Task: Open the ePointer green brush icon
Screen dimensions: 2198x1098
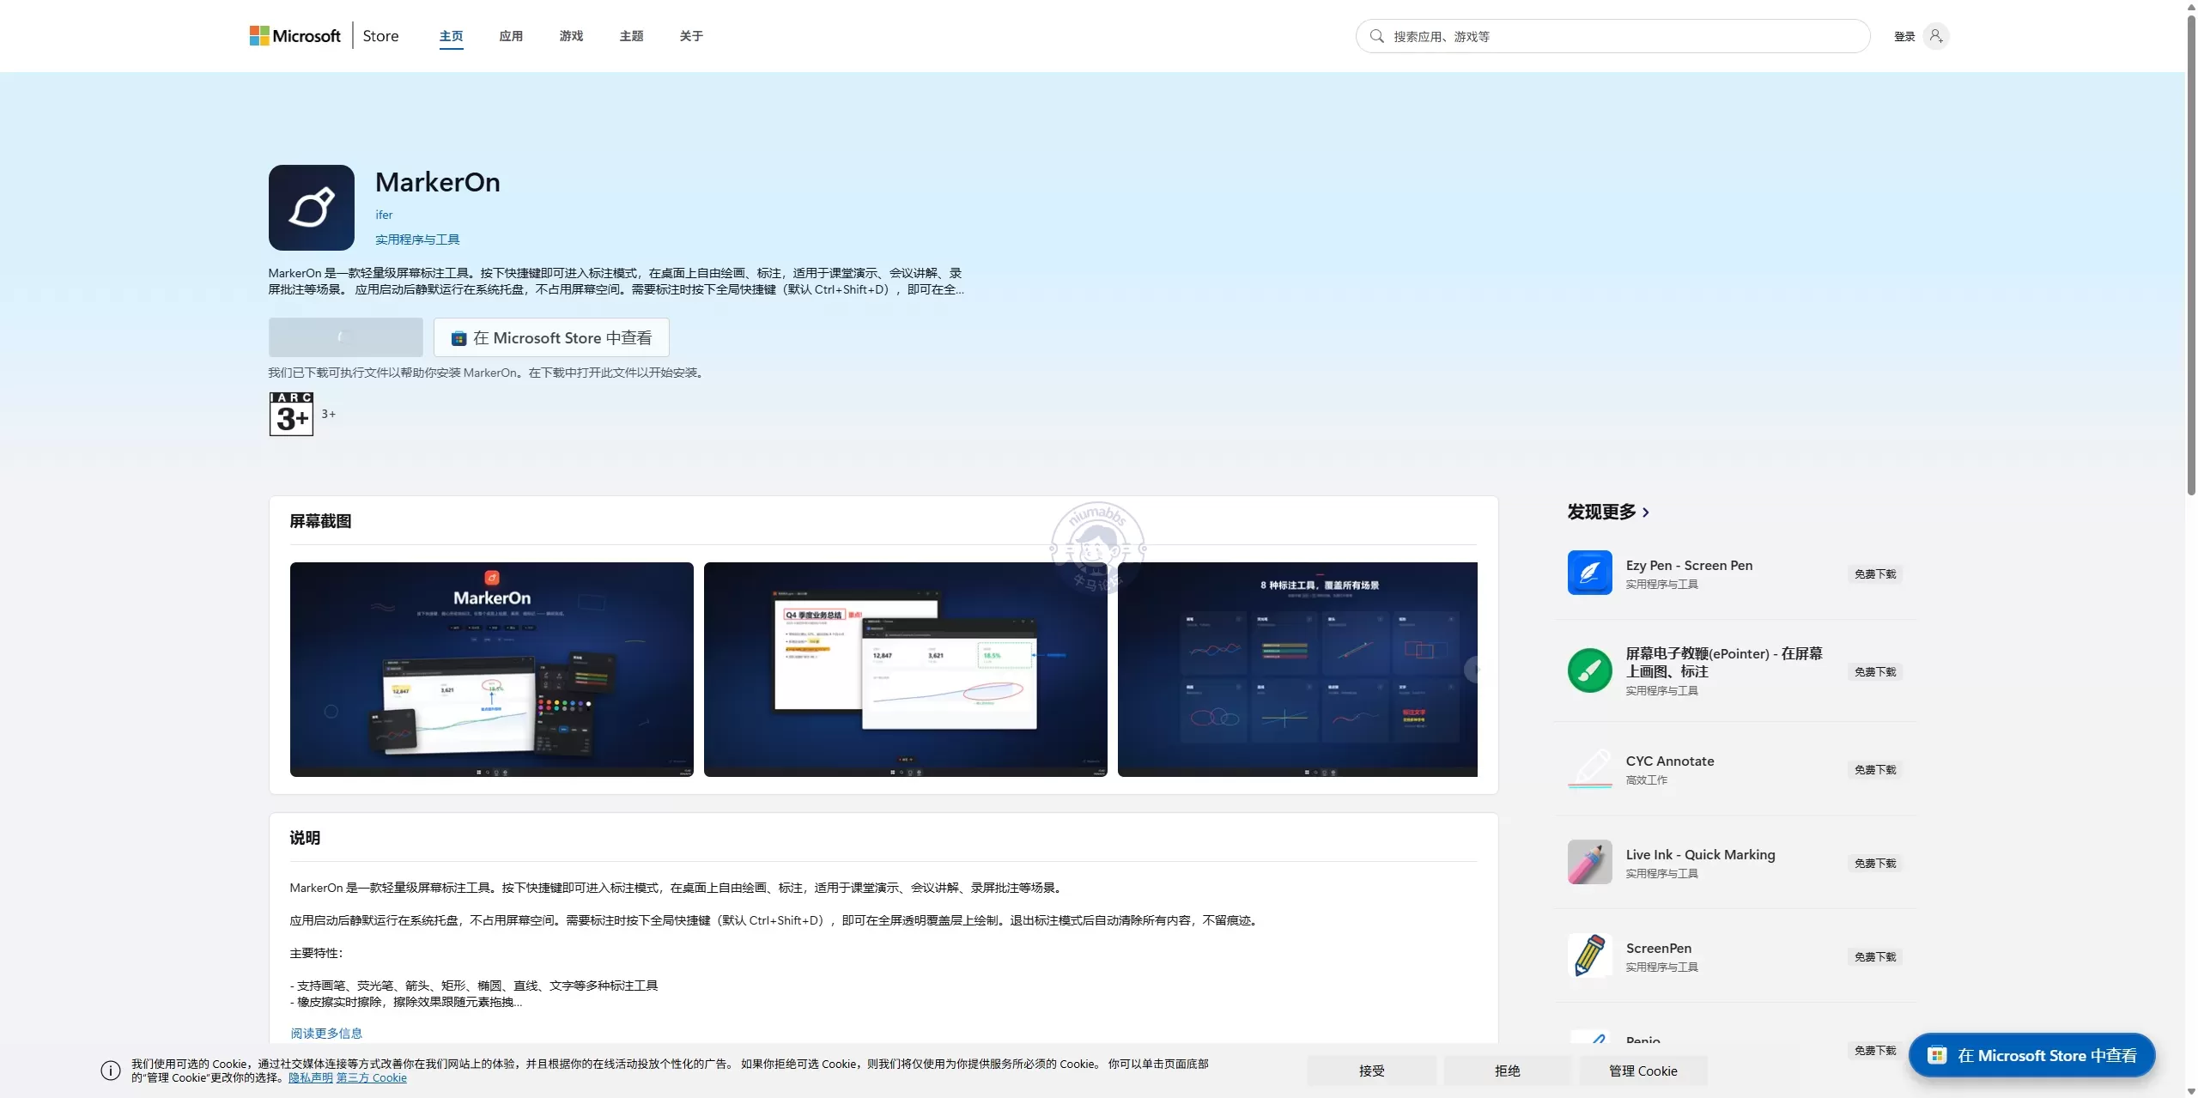Action: [1589, 670]
